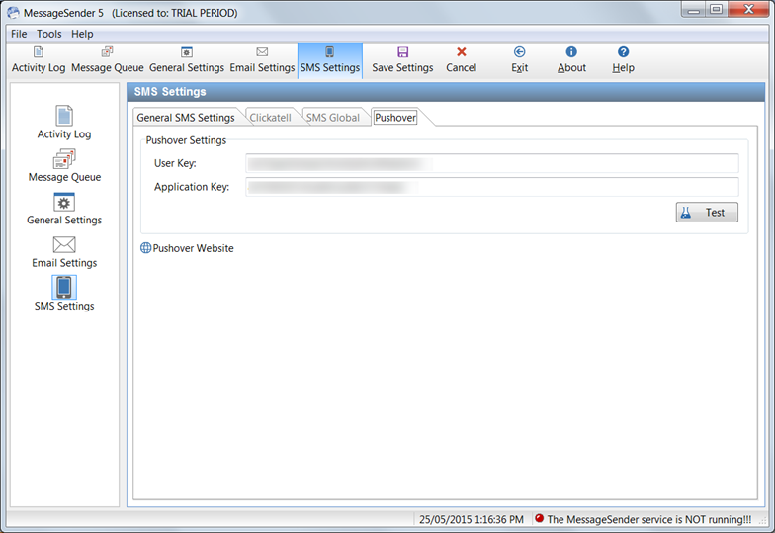Select SMS Settings in the top toolbar

click(x=330, y=60)
